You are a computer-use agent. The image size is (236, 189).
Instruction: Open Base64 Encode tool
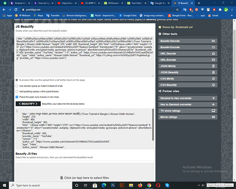coord(188,47)
